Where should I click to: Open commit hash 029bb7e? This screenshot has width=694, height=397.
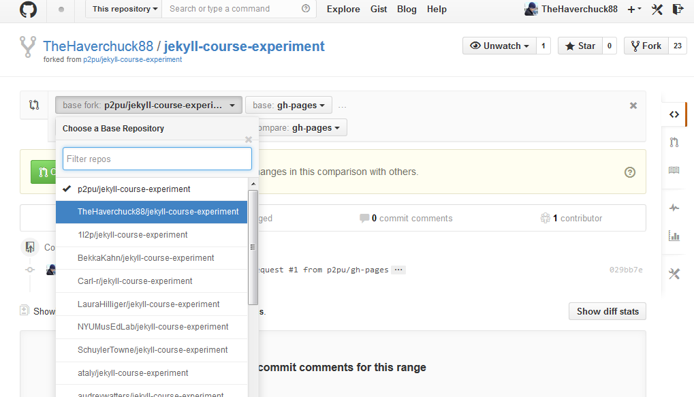pos(626,270)
